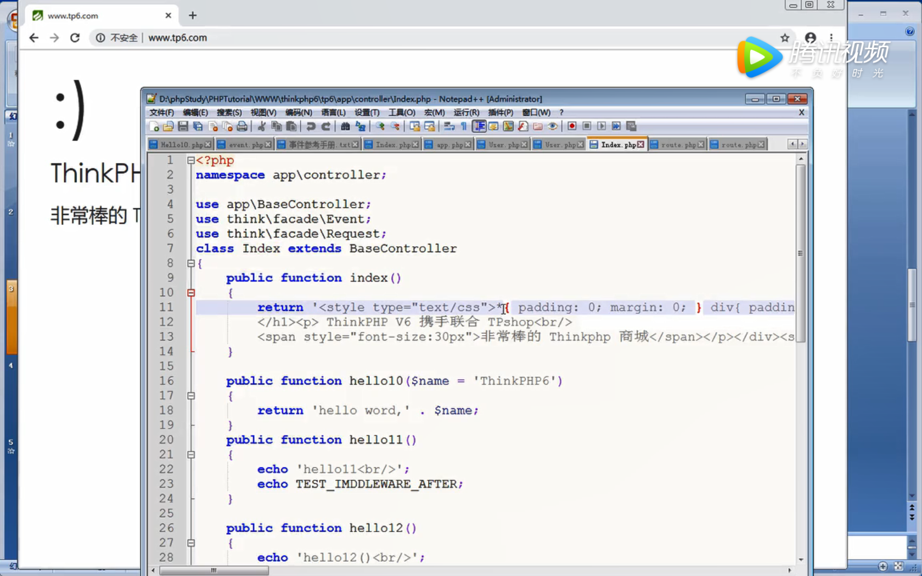Reload the www.tp6.com page
The width and height of the screenshot is (922, 576).
click(75, 38)
